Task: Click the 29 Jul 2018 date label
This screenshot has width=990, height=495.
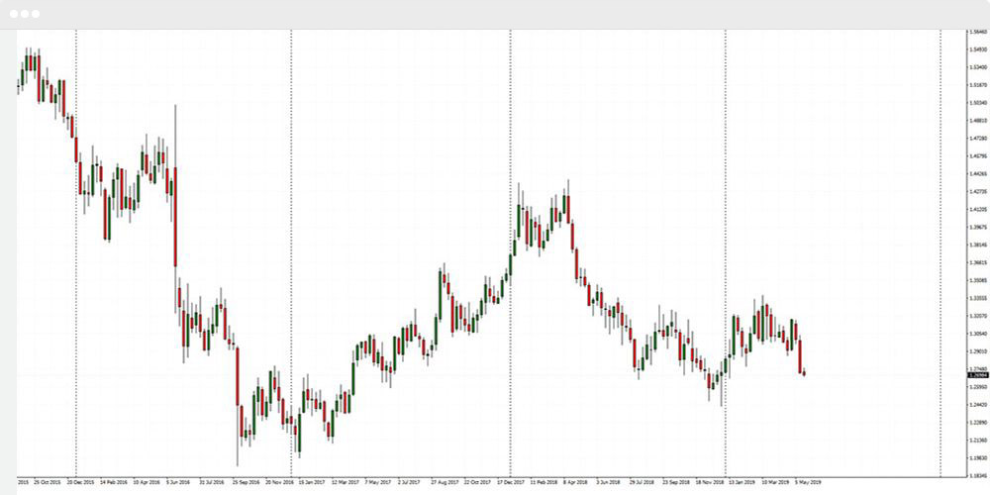Action: point(644,483)
